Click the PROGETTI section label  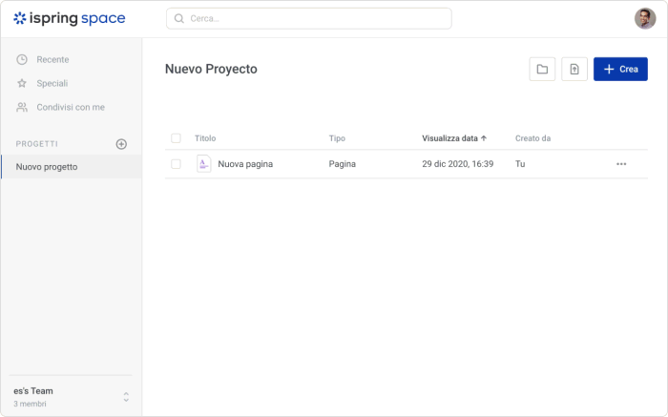click(36, 144)
